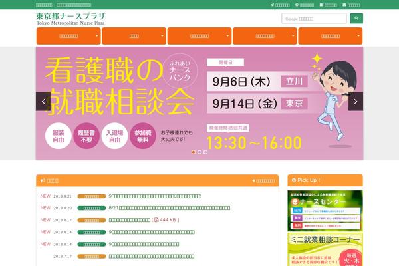Expand the fifth orange navigation menu arrow
The image size is (399, 266).
click(x=358, y=36)
